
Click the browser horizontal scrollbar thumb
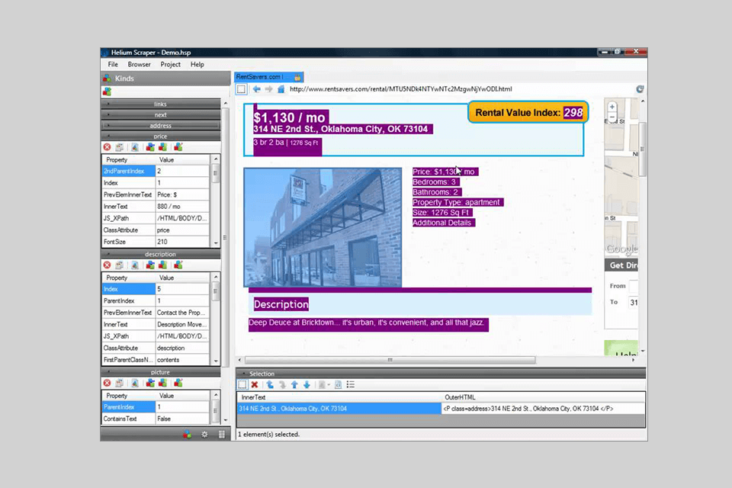click(390, 360)
